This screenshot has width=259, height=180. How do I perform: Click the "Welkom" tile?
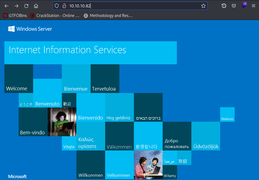coord(227,115)
